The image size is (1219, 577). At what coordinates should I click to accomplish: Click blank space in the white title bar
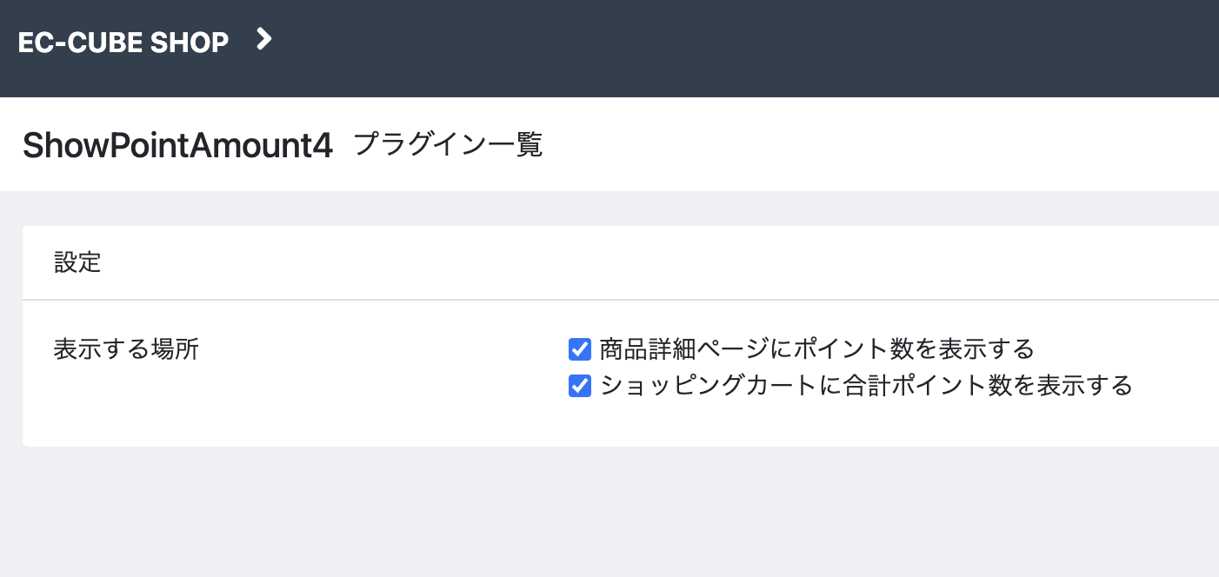[x=869, y=145]
